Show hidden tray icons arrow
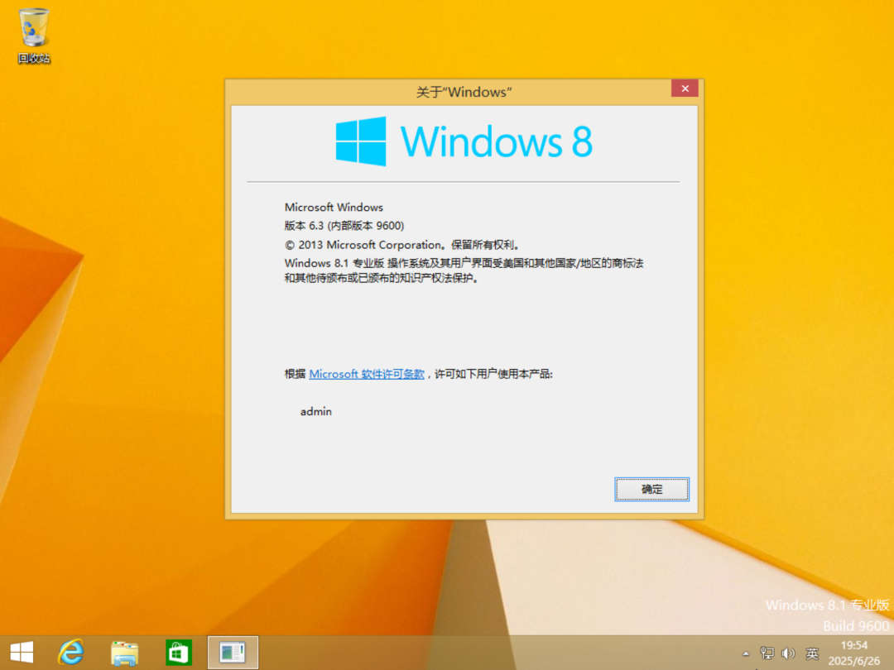The height and width of the screenshot is (670, 894). click(x=746, y=653)
